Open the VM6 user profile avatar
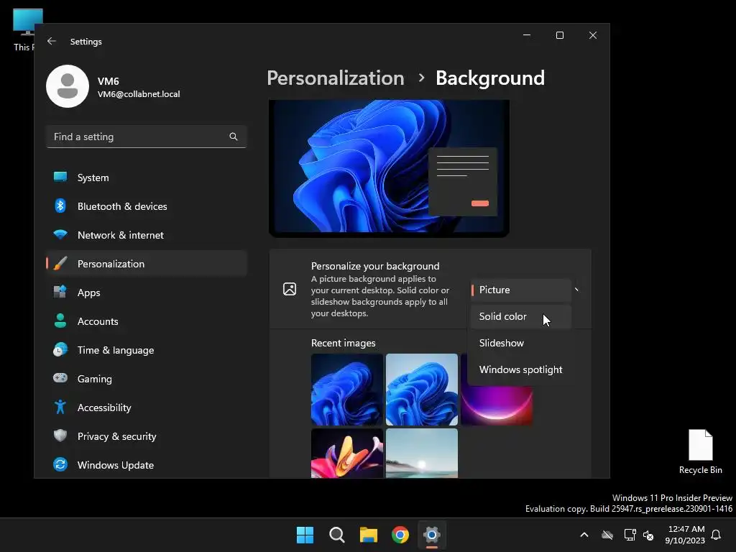Viewport: 736px width, 552px height. (x=68, y=86)
